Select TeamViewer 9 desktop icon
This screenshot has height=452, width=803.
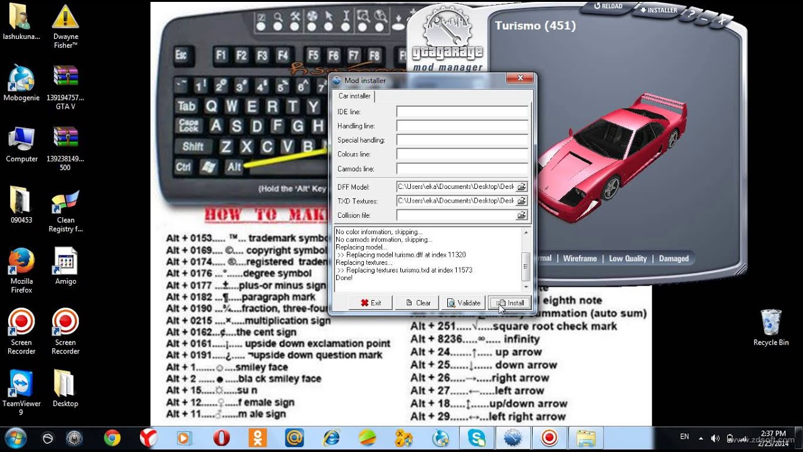pyautogui.click(x=21, y=393)
